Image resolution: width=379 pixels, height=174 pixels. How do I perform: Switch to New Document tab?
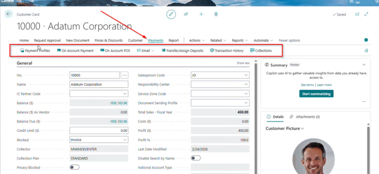[x=78, y=41]
